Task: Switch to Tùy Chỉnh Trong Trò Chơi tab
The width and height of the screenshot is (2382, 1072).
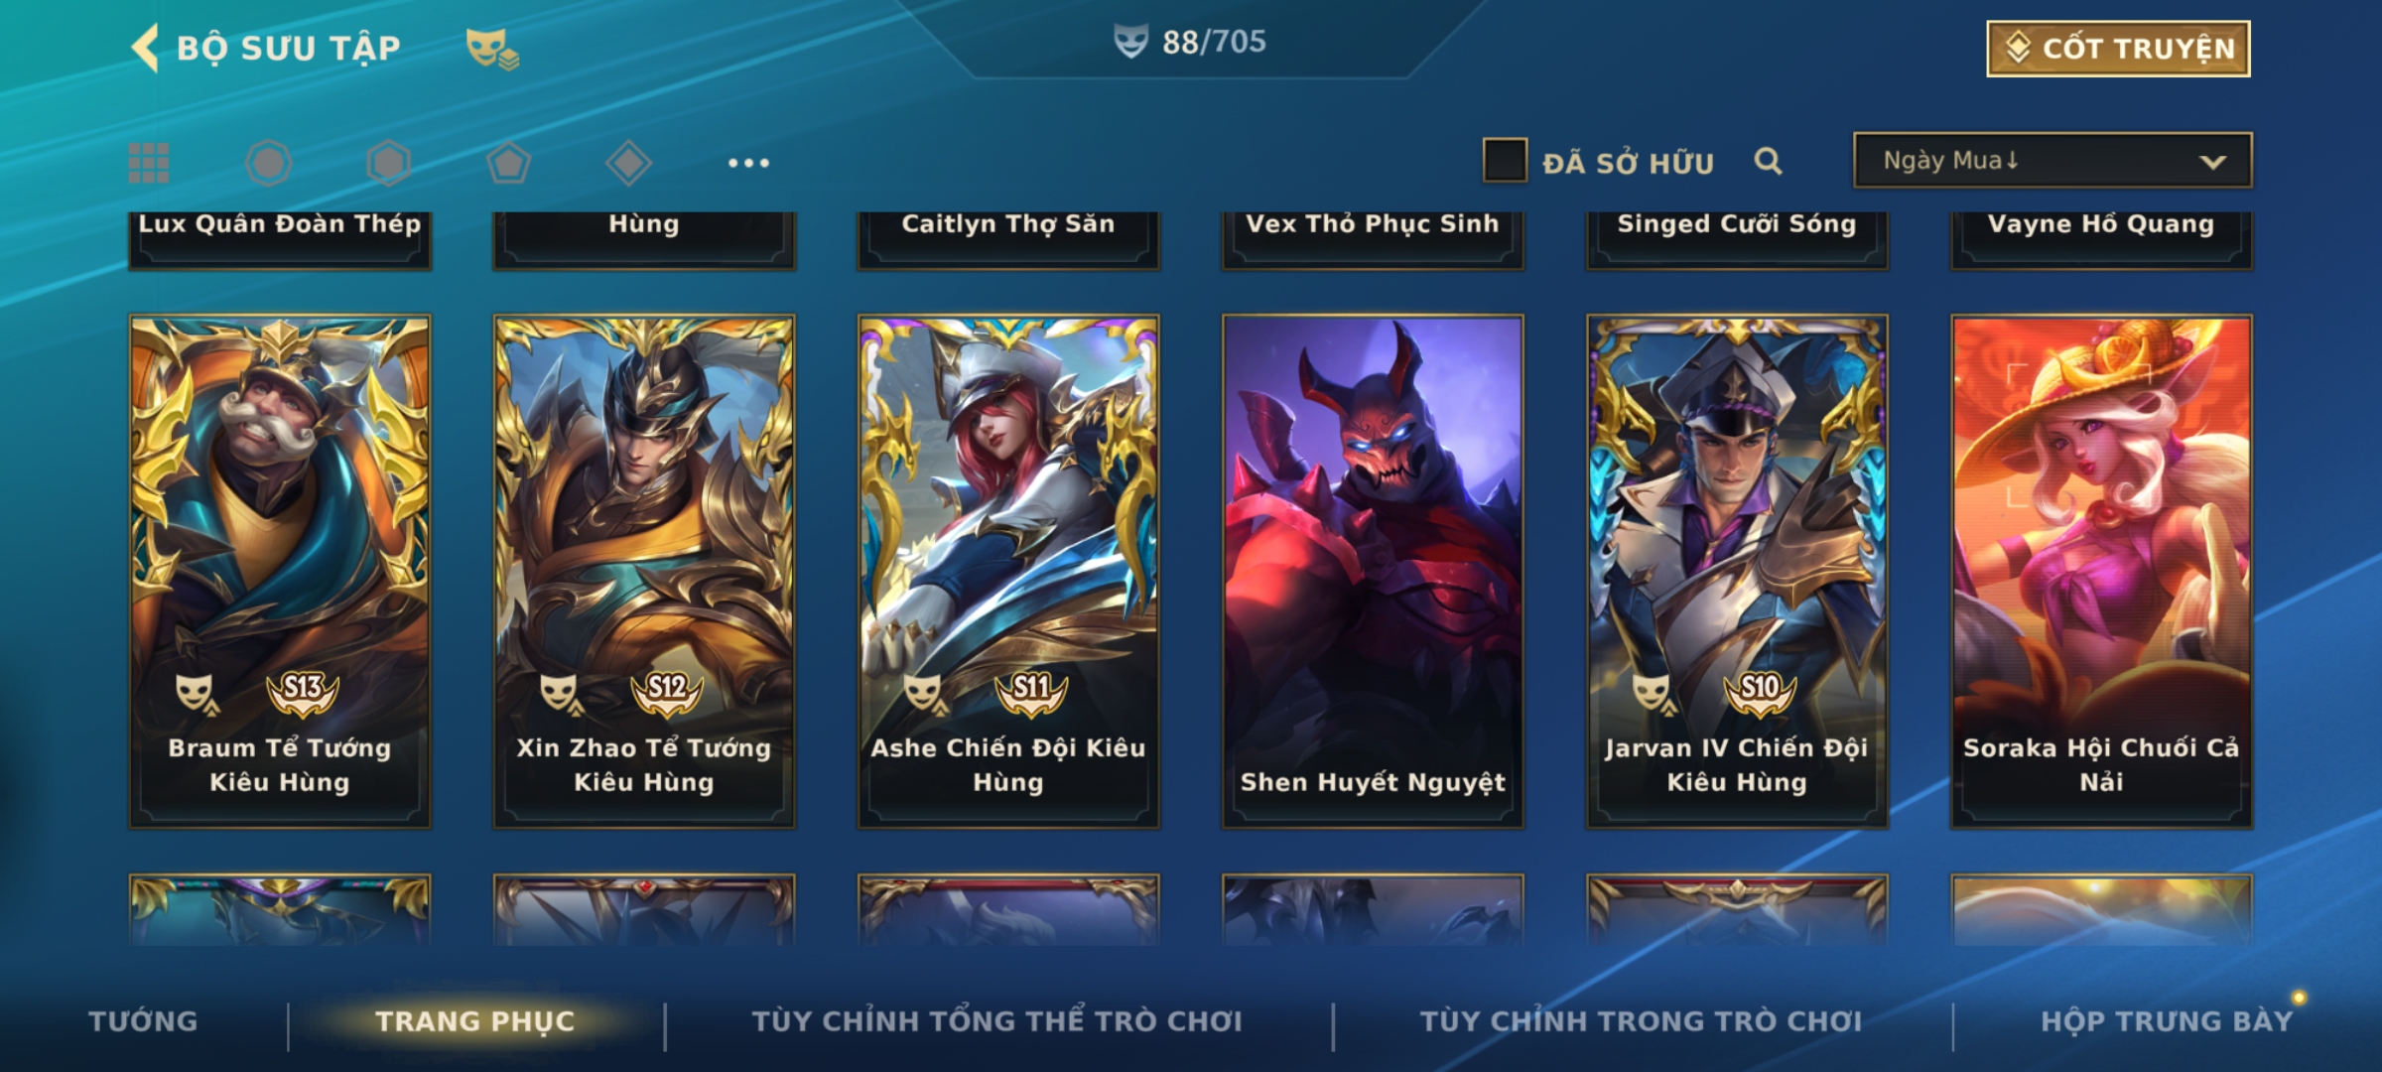Action: pyautogui.click(x=1641, y=1021)
